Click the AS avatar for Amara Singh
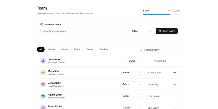Screen dimensions: 218x109 pyautogui.click(x=43, y=96)
